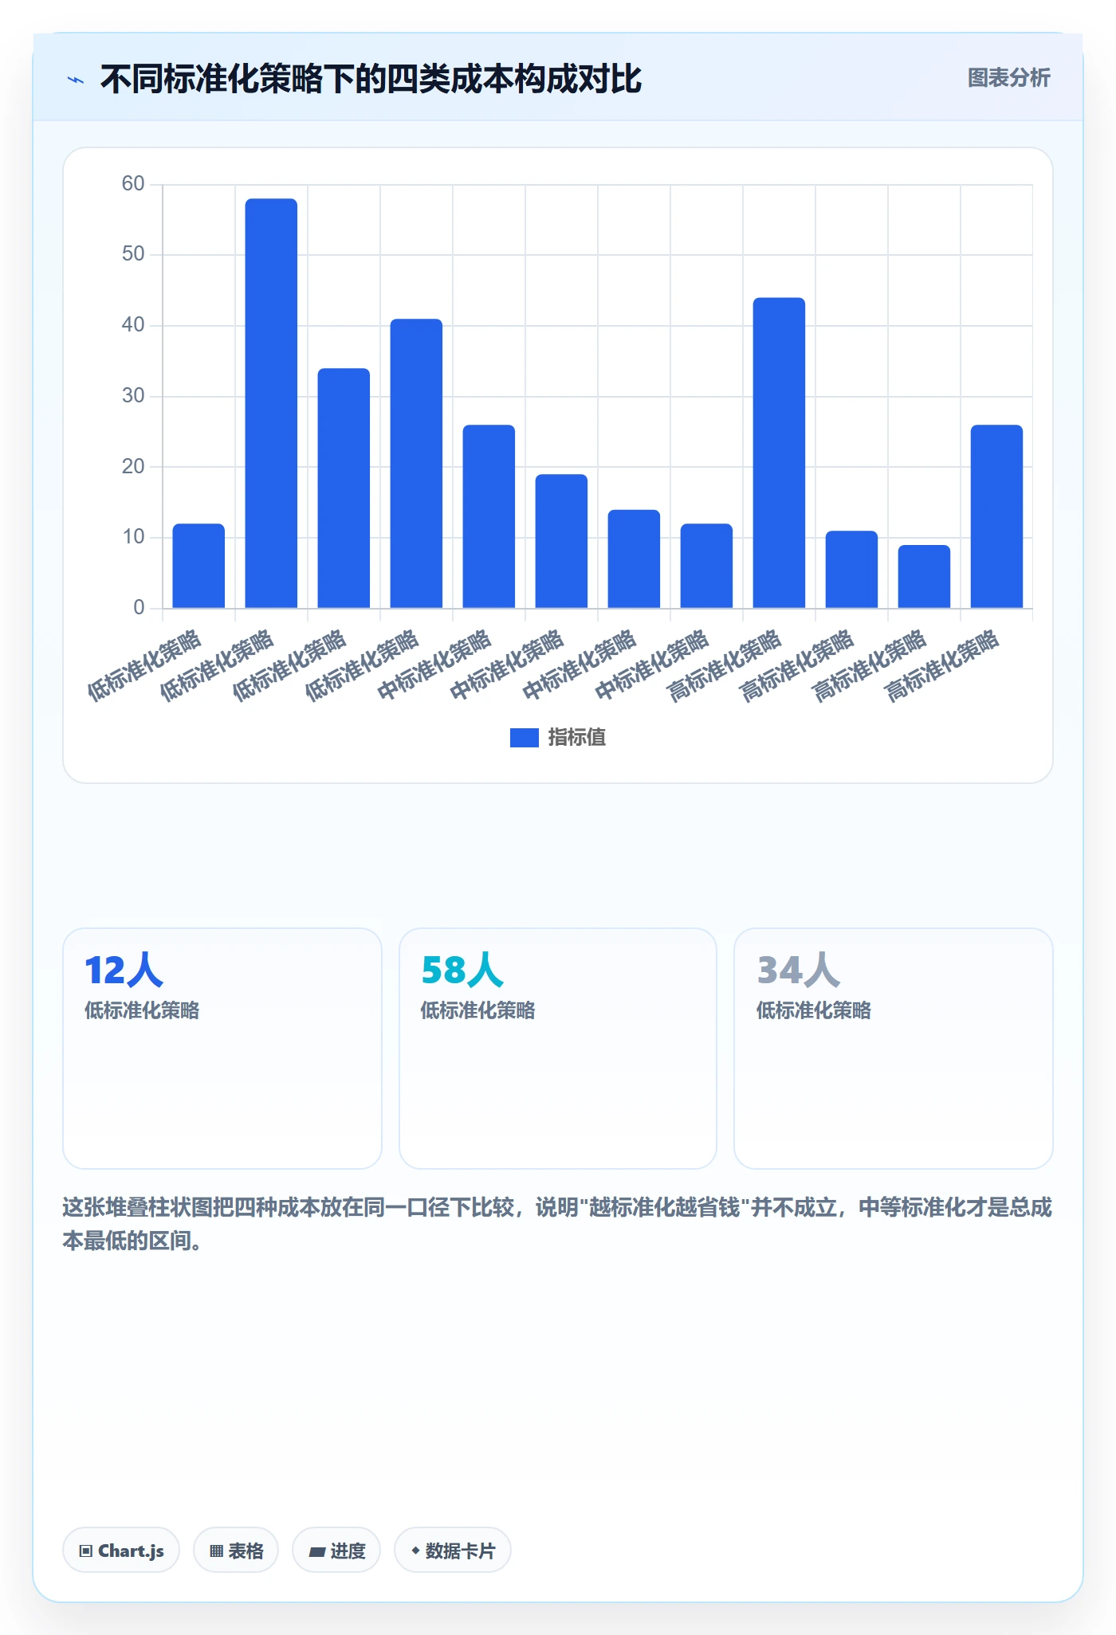Click the y-axis label 30
This screenshot has height=1635, width=1116.
133,396
